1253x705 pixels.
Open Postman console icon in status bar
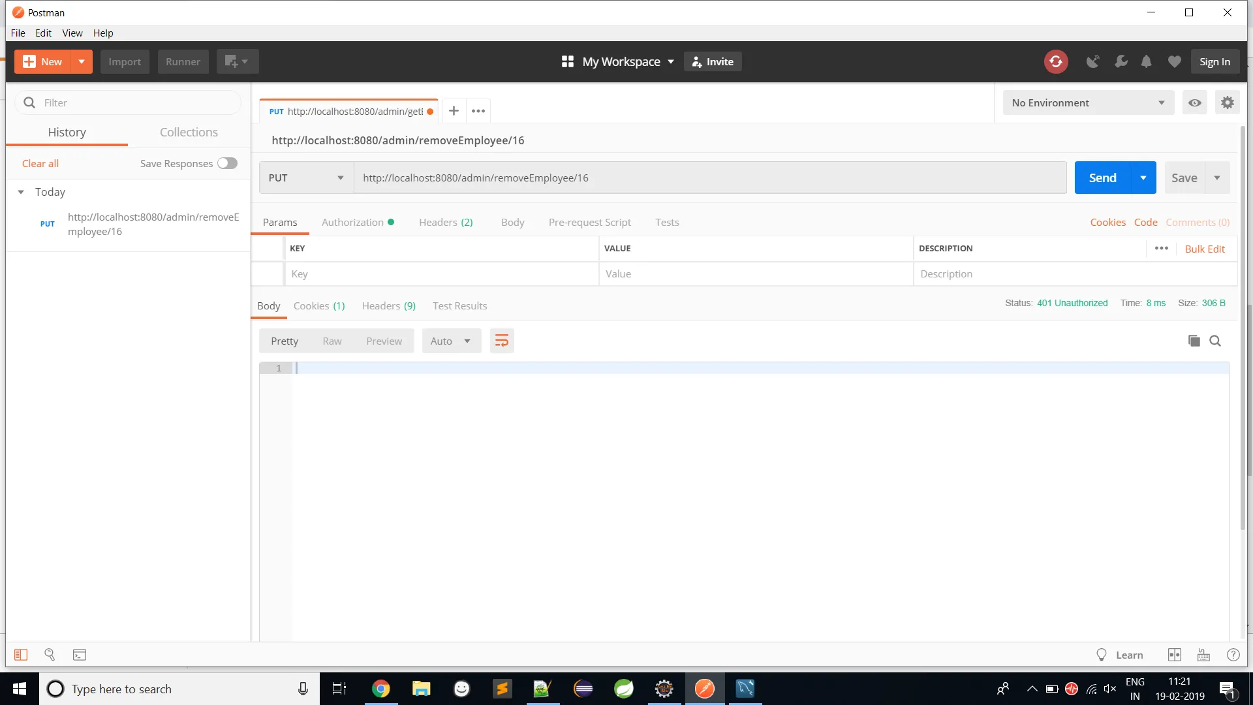(80, 655)
